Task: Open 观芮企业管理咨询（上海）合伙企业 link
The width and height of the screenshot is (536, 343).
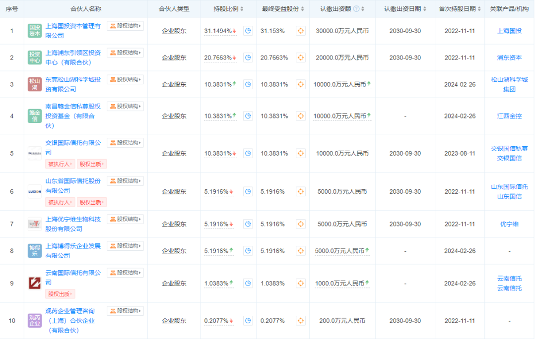Action: point(70,321)
